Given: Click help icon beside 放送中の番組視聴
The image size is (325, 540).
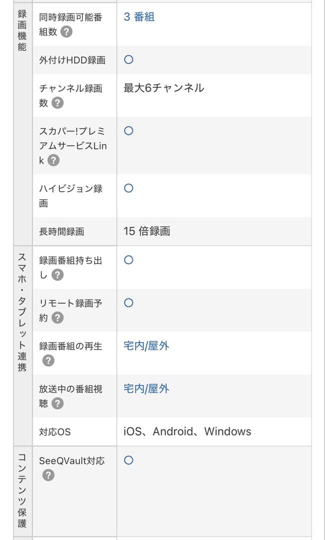Looking at the screenshot, I should click(58, 403).
